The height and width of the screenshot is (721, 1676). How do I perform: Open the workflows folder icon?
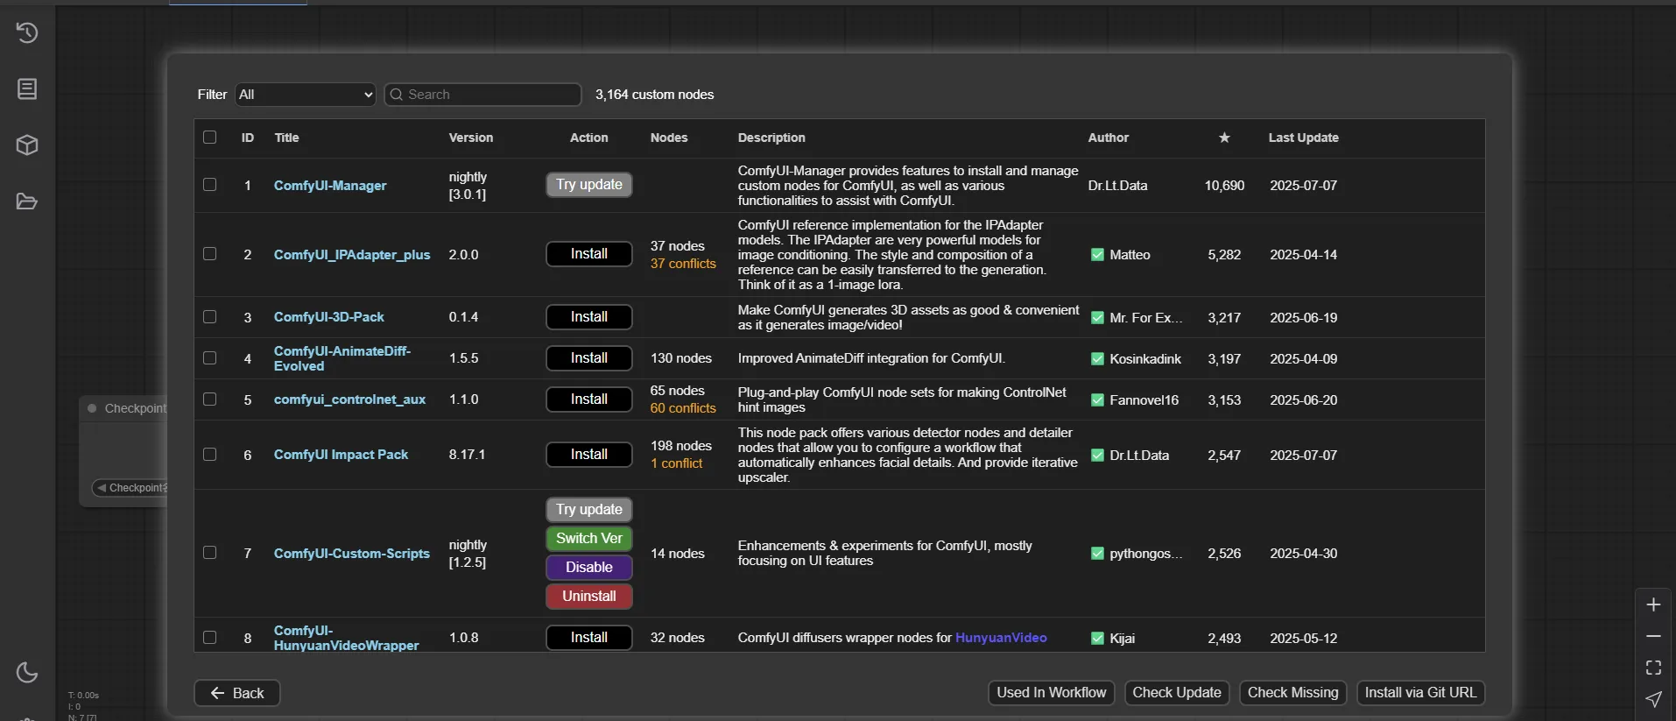pos(27,201)
